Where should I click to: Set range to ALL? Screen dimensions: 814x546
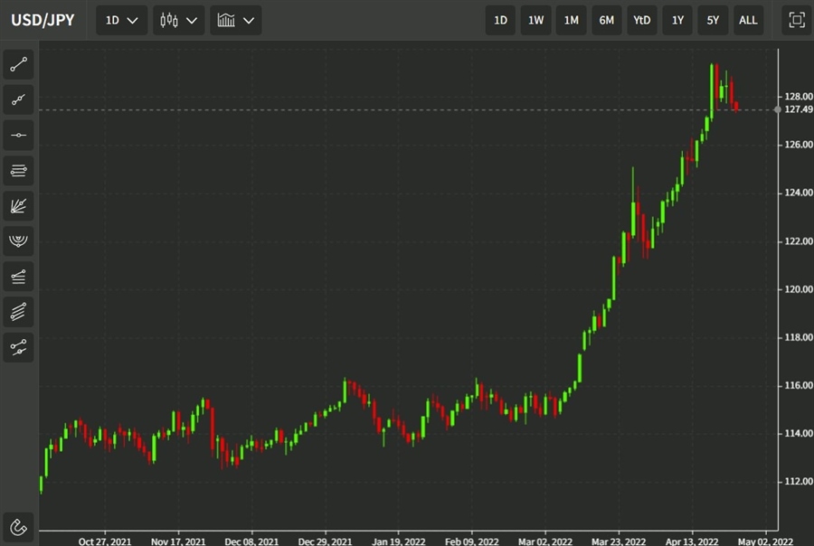point(748,20)
